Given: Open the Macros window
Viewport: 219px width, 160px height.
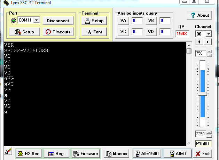Looking at the screenshot, I should coord(117,154).
